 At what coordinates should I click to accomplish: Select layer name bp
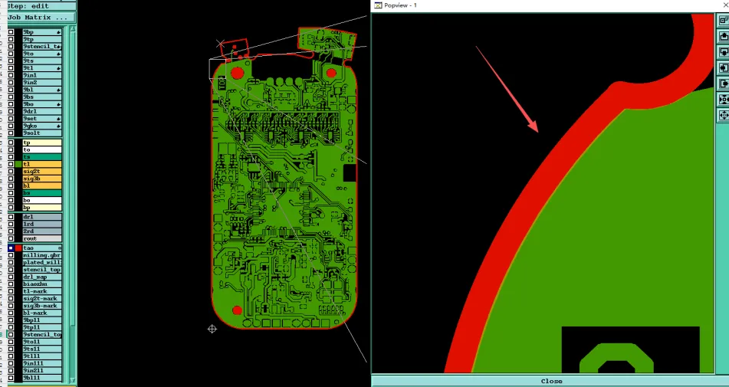click(x=42, y=207)
